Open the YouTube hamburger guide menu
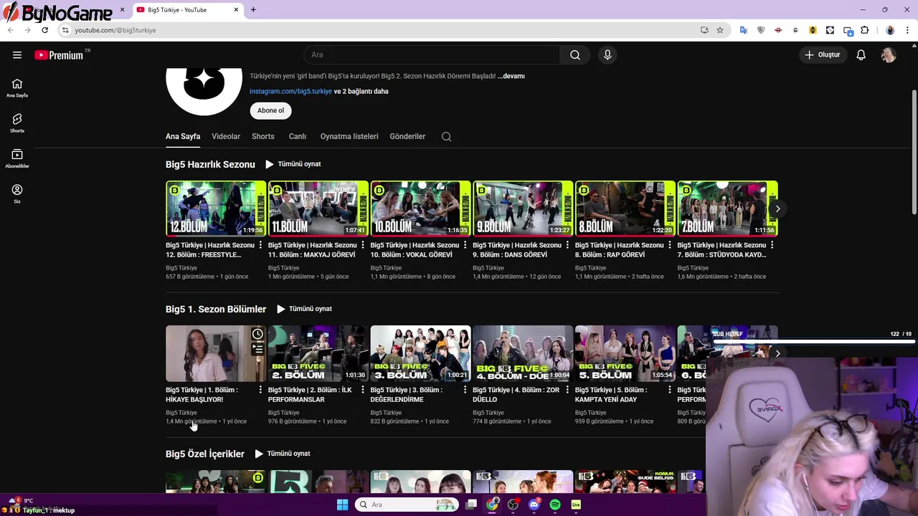 point(17,55)
